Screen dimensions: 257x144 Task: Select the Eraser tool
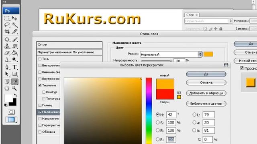point(7,53)
